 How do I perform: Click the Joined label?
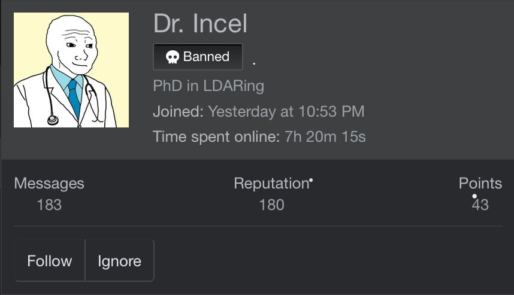[x=178, y=111]
